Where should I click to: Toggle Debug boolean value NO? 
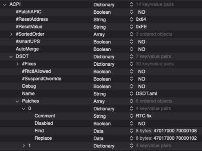tap(142, 86)
